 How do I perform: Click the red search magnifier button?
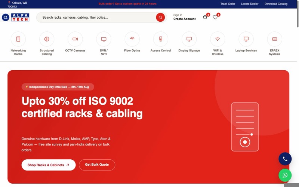tap(160, 17)
